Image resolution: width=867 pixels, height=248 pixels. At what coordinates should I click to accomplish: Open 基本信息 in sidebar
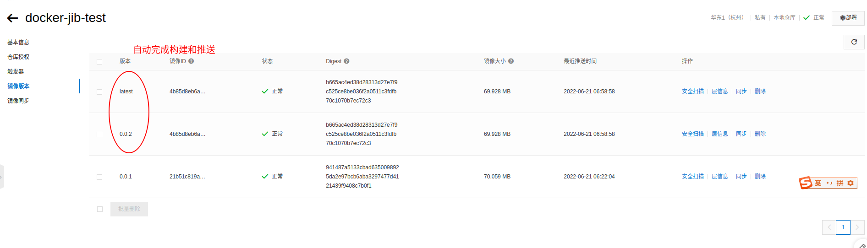(x=18, y=42)
